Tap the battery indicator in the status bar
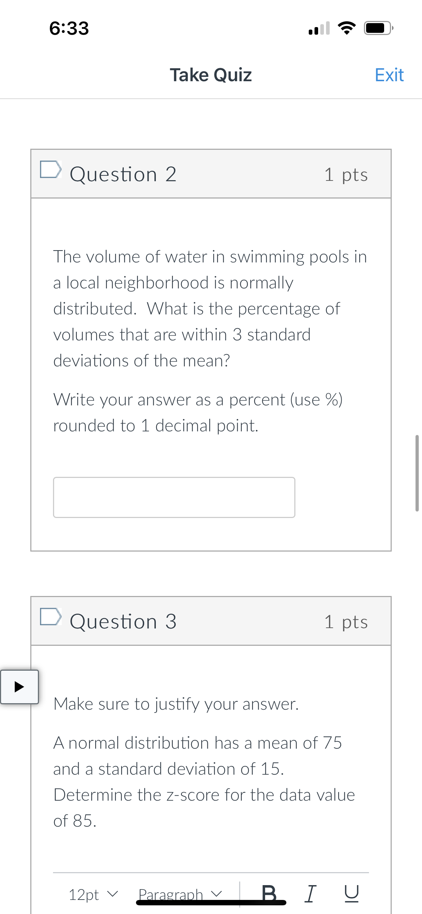The image size is (422, 914). (377, 28)
